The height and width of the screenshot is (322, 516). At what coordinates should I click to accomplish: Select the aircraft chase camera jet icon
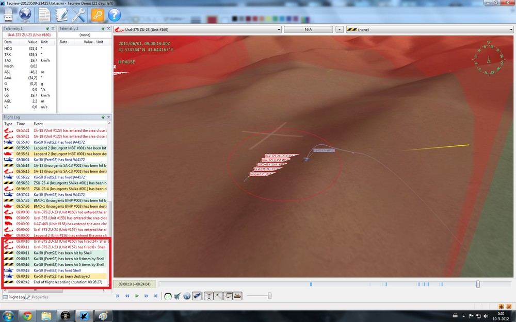click(178, 295)
